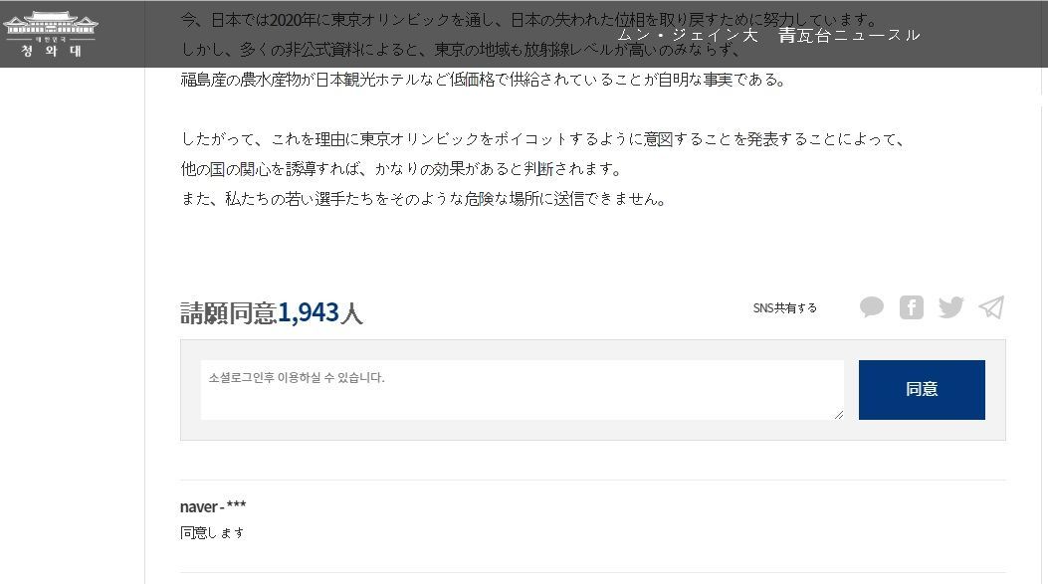
Task: Open the 青瓦台ニュースル header menu
Action: tap(850, 36)
